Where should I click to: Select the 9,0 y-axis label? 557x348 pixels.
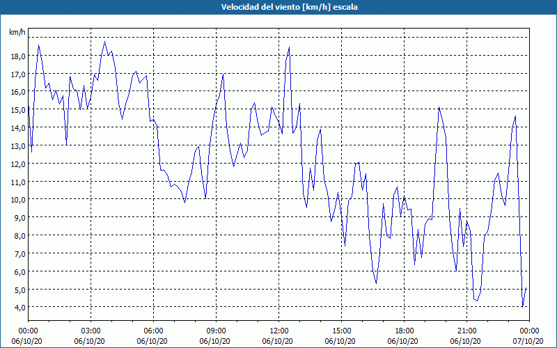click(21, 218)
